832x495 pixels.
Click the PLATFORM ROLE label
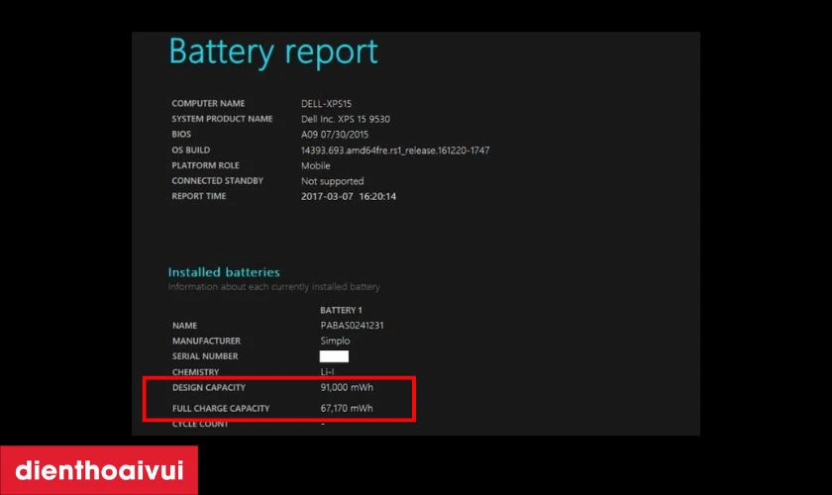coord(205,165)
